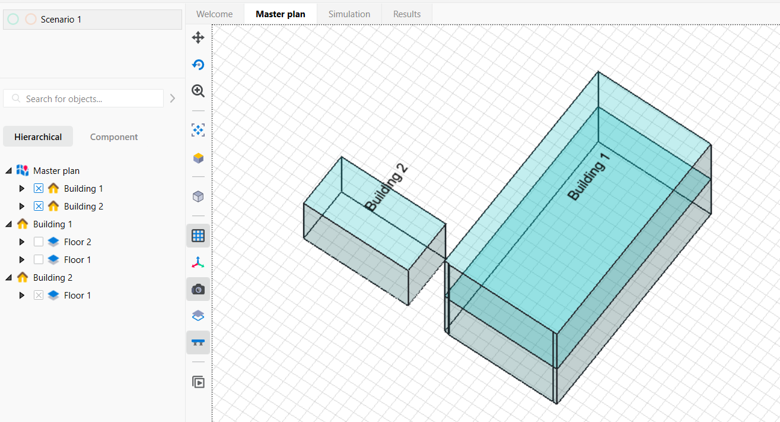Activate the zoom magnifier tool
Screen dimensions: 780x422
(198, 91)
